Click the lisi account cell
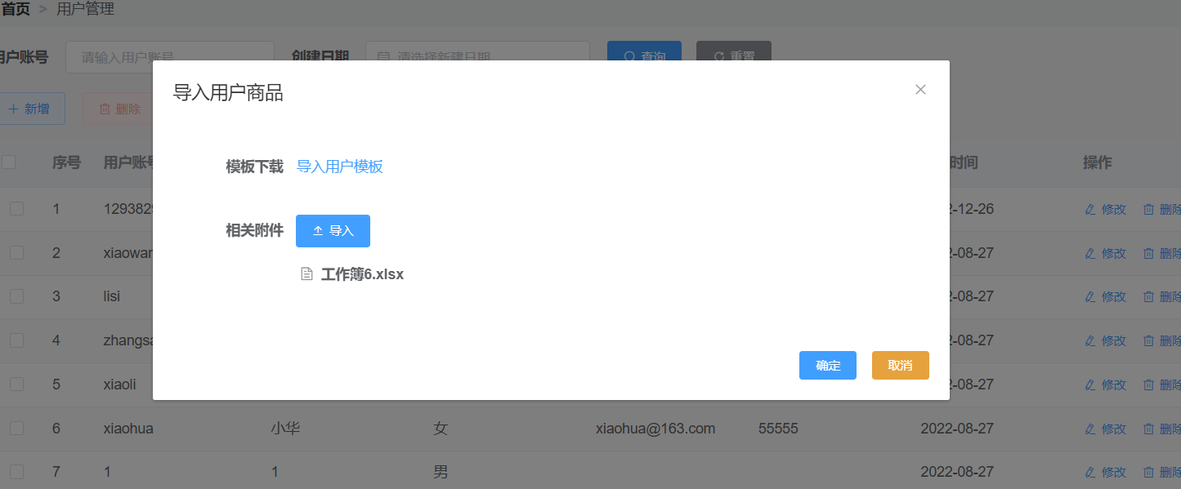 [x=112, y=296]
